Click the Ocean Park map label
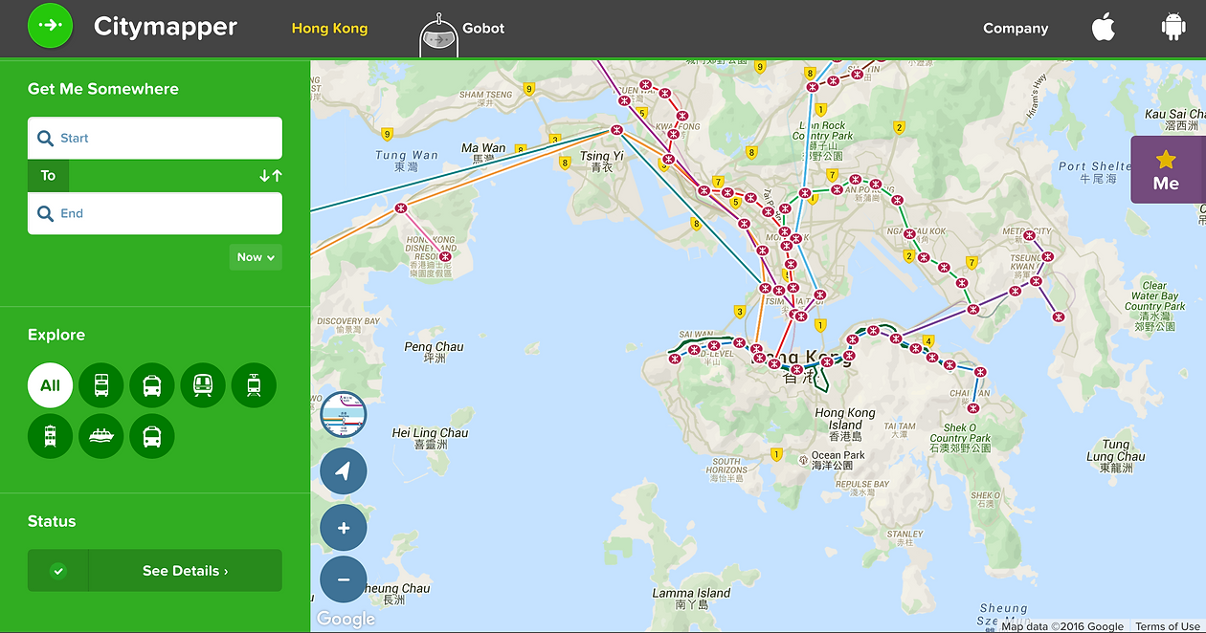This screenshot has width=1206, height=633. [x=837, y=460]
